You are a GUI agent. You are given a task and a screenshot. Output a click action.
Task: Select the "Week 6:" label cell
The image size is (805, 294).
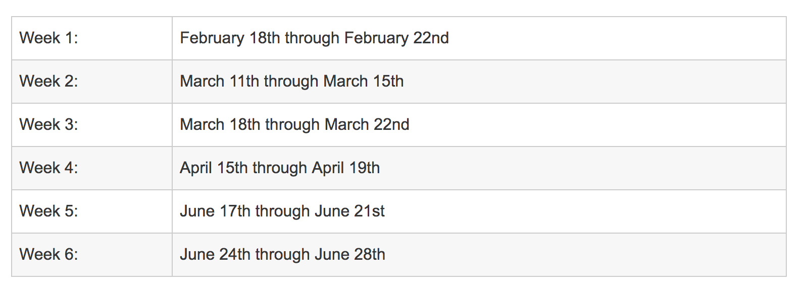click(49, 255)
